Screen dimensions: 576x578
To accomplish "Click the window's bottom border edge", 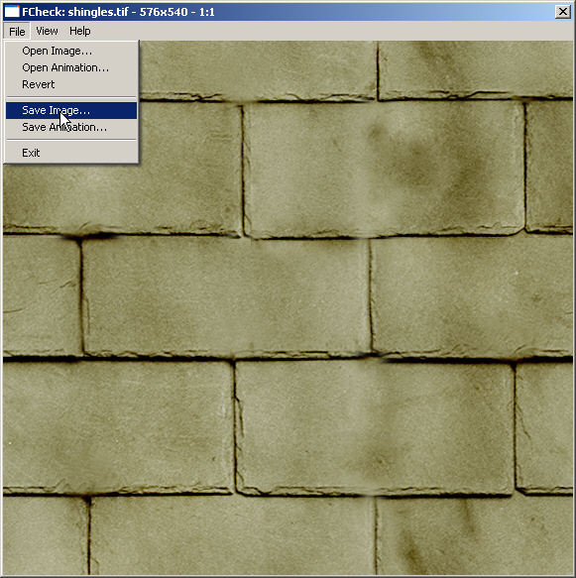I will coord(288,576).
